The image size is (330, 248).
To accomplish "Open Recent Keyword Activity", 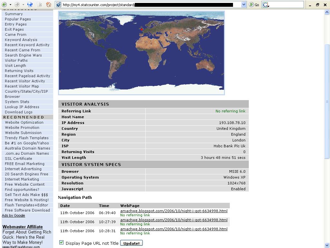I will [27, 45].
